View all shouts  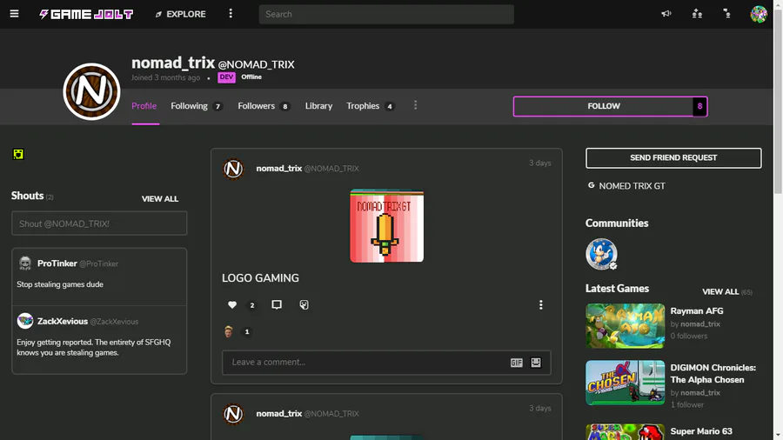click(x=160, y=198)
